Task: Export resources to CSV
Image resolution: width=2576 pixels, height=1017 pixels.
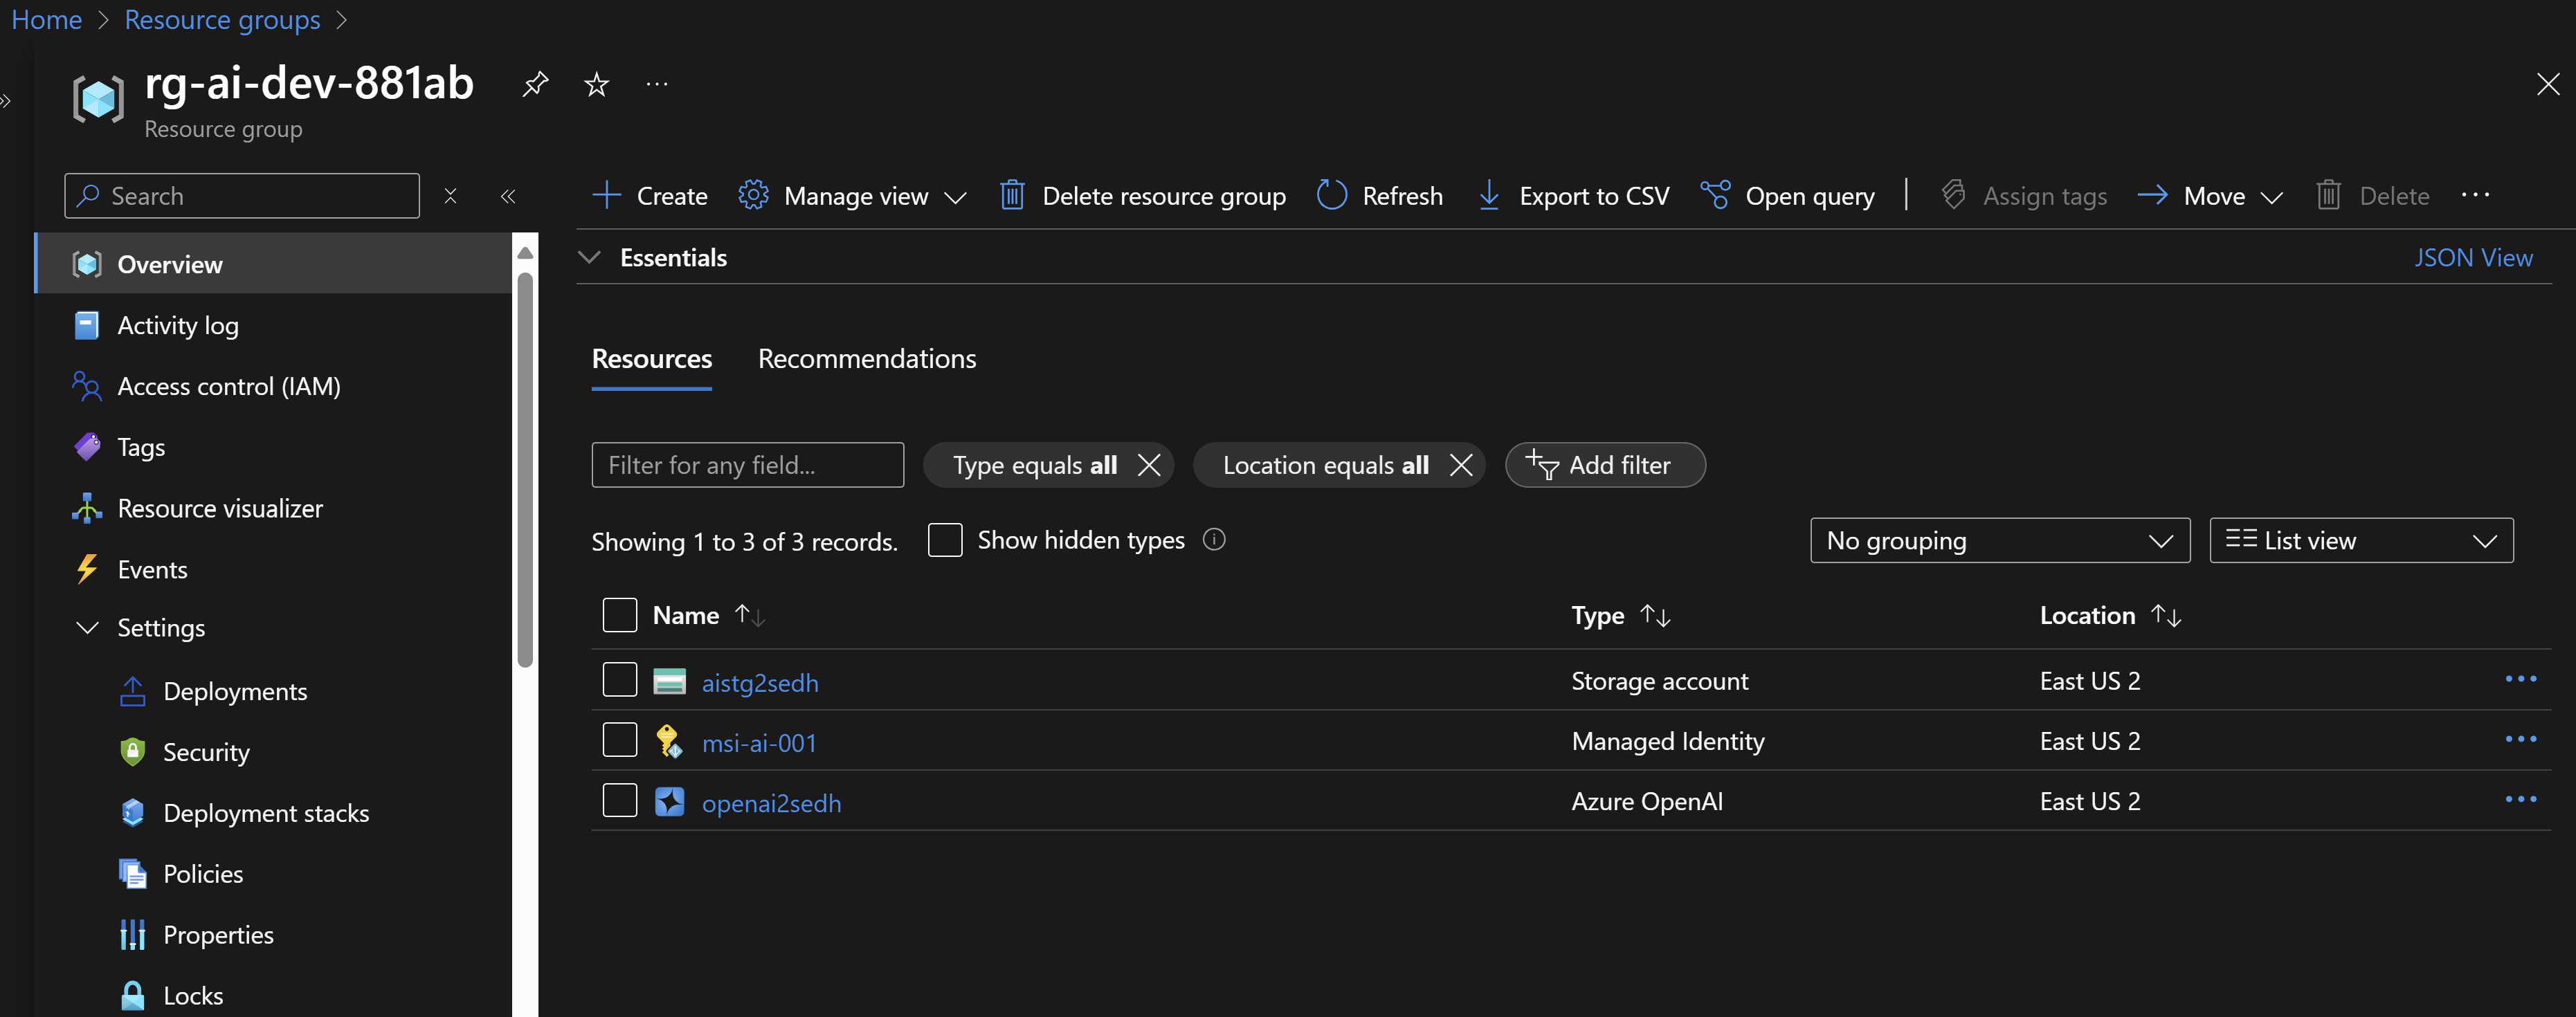Action: point(1573,196)
